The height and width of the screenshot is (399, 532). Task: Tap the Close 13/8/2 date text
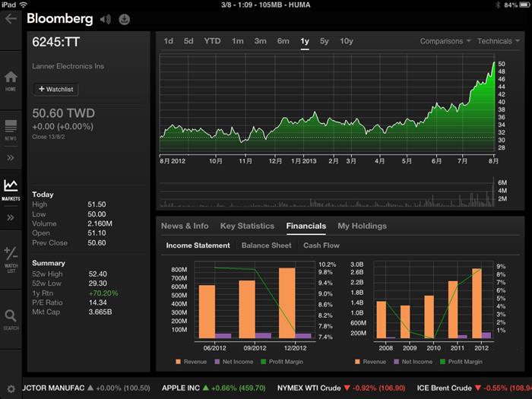click(x=49, y=137)
